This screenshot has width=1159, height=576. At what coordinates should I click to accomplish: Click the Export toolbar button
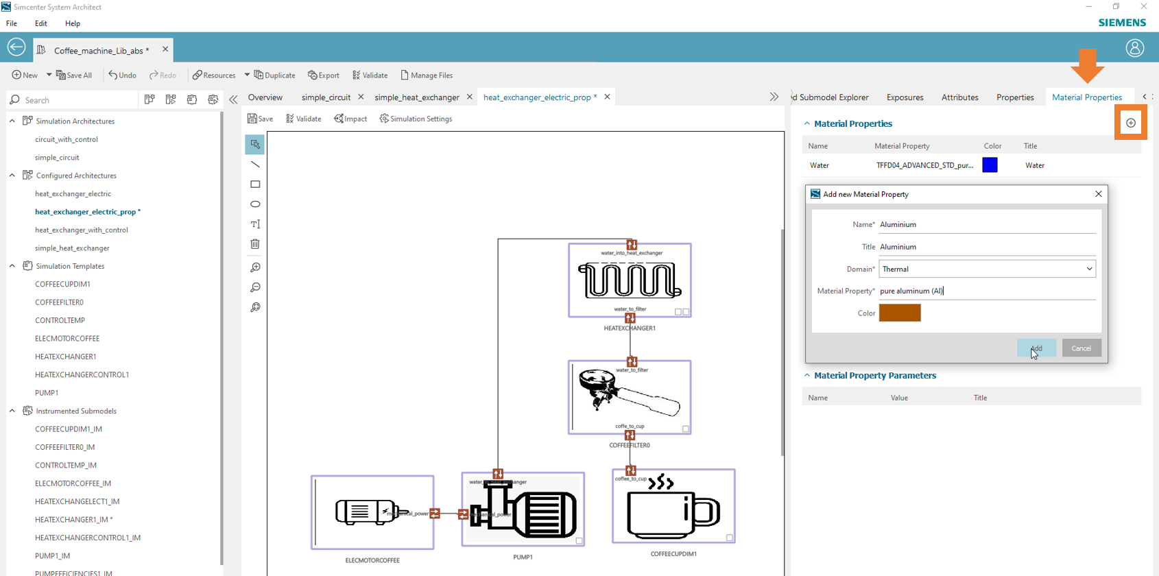[x=324, y=75]
